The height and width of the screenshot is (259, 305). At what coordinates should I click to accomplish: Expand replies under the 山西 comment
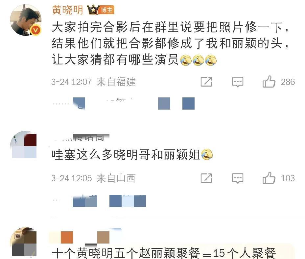(x=99, y=201)
